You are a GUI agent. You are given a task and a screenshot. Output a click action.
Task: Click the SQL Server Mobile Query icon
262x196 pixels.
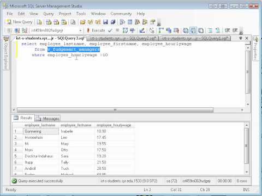coord(73,22)
